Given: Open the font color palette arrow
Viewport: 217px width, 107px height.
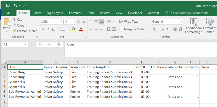Looking at the screenshot, I should click(x=85, y=29).
